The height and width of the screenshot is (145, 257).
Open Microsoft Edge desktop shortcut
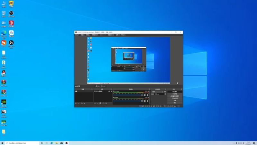(x=4, y=34)
